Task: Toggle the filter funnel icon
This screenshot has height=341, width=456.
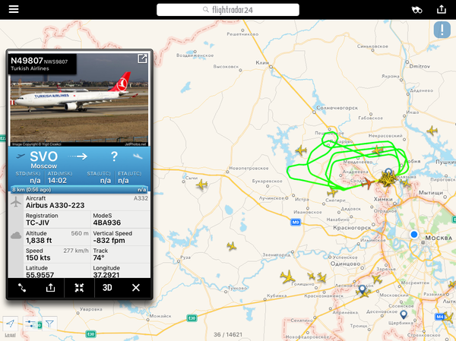Action: click(x=49, y=324)
